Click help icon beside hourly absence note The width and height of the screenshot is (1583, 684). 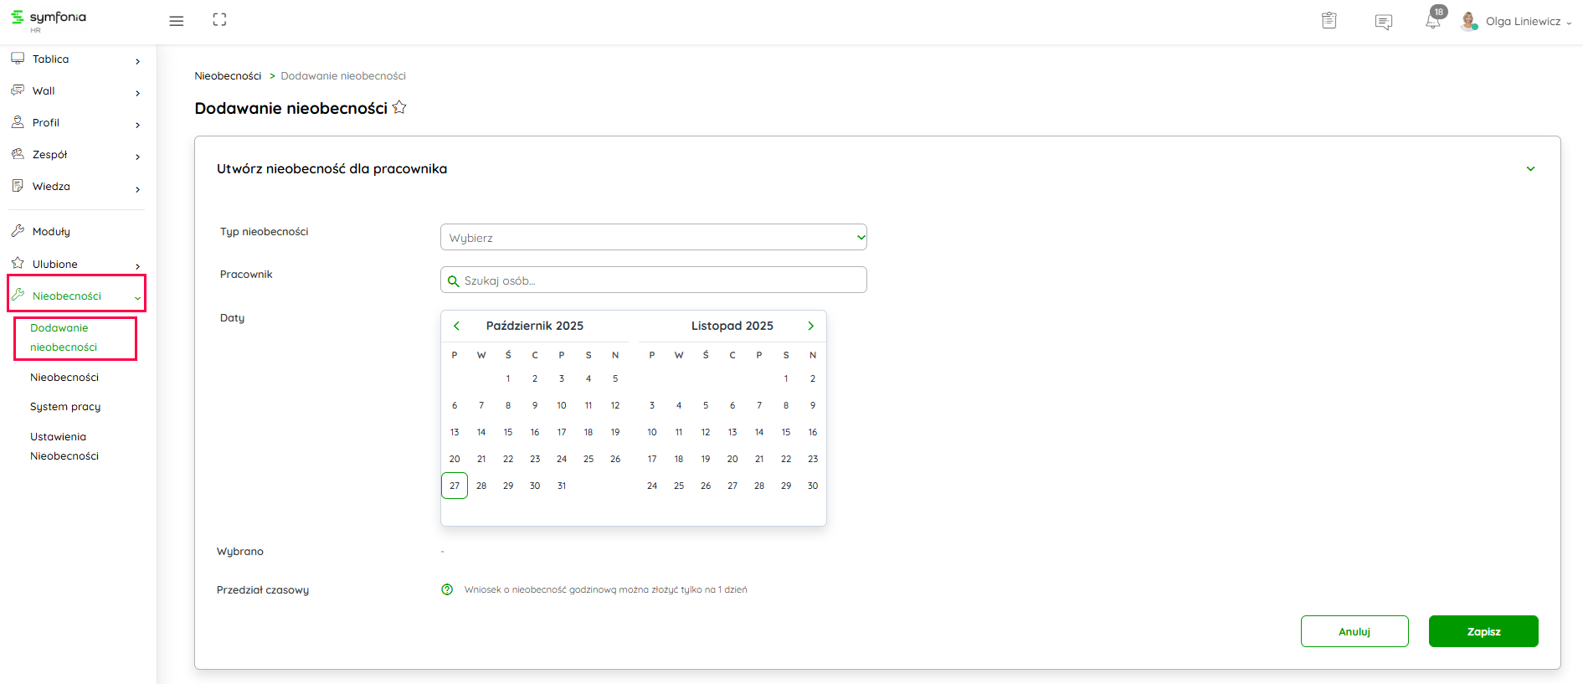pos(447,589)
